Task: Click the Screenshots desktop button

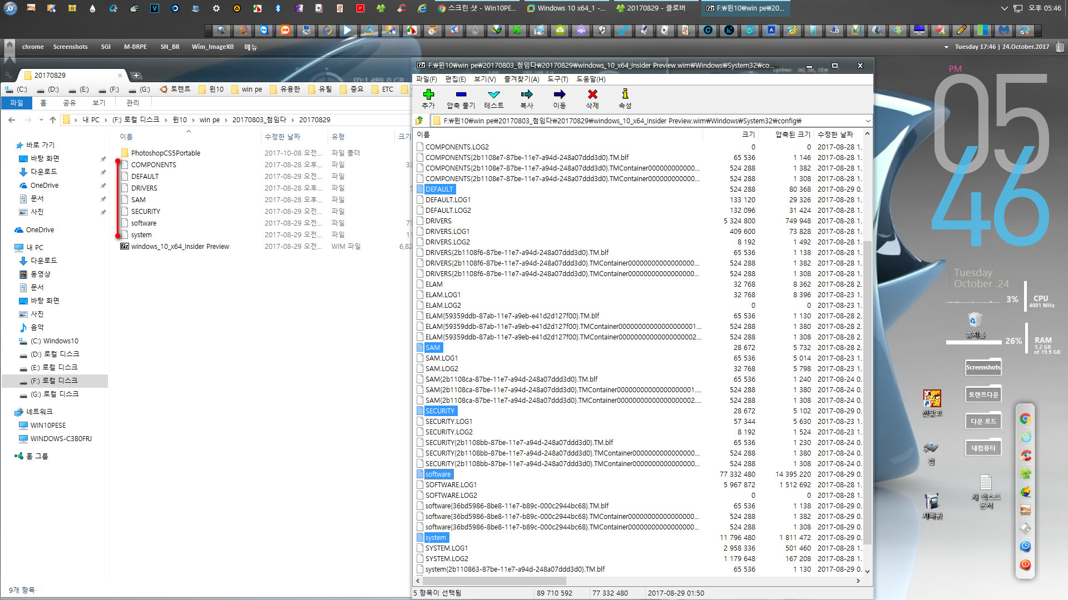Action: tap(983, 367)
